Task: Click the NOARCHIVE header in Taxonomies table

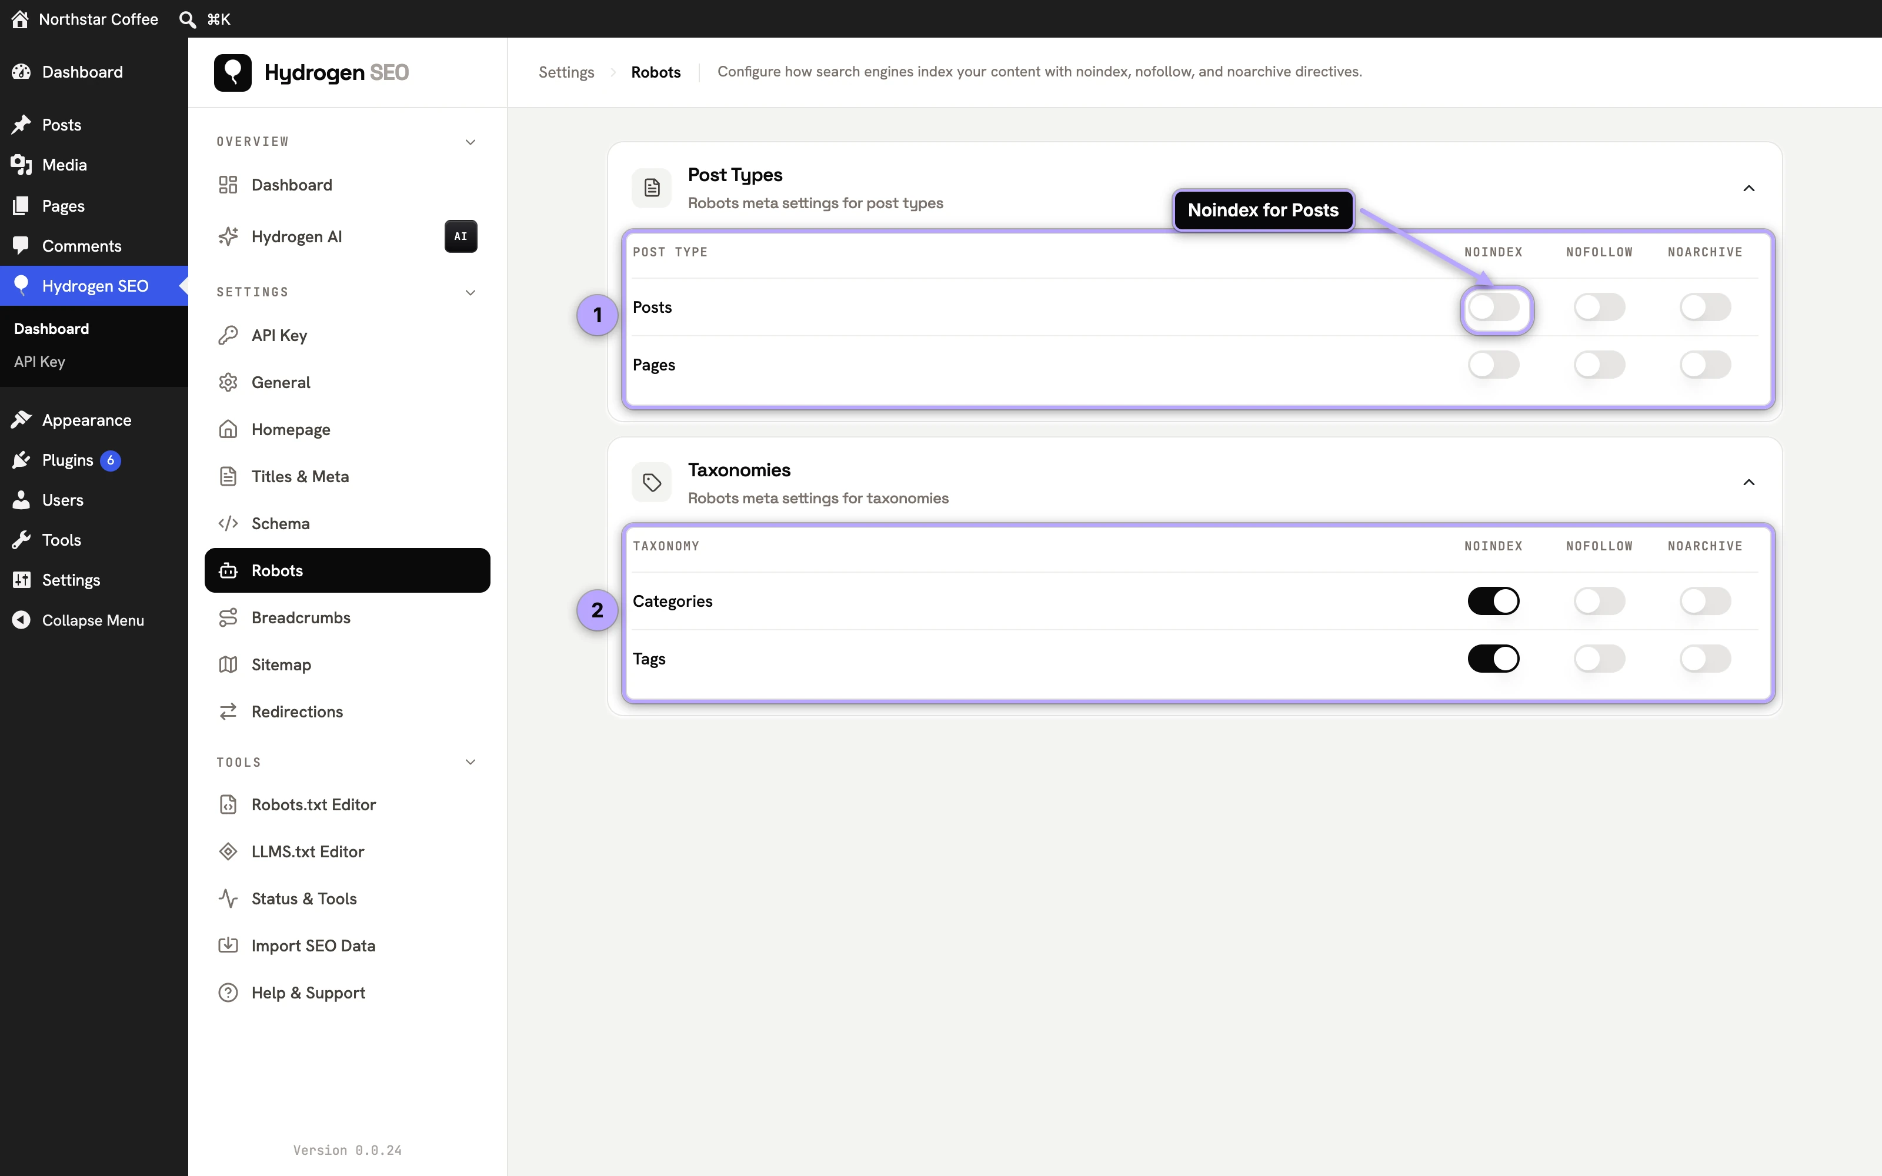Action: (x=1705, y=546)
